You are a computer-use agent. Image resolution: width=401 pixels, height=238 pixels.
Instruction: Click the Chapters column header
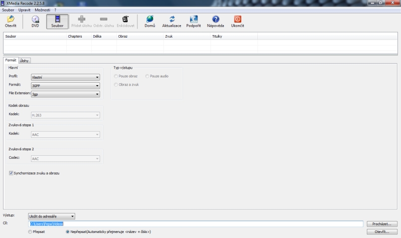[79, 36]
